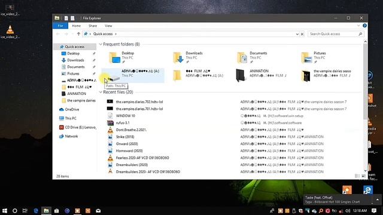Click the volume icon in system tray

click(x=348, y=211)
